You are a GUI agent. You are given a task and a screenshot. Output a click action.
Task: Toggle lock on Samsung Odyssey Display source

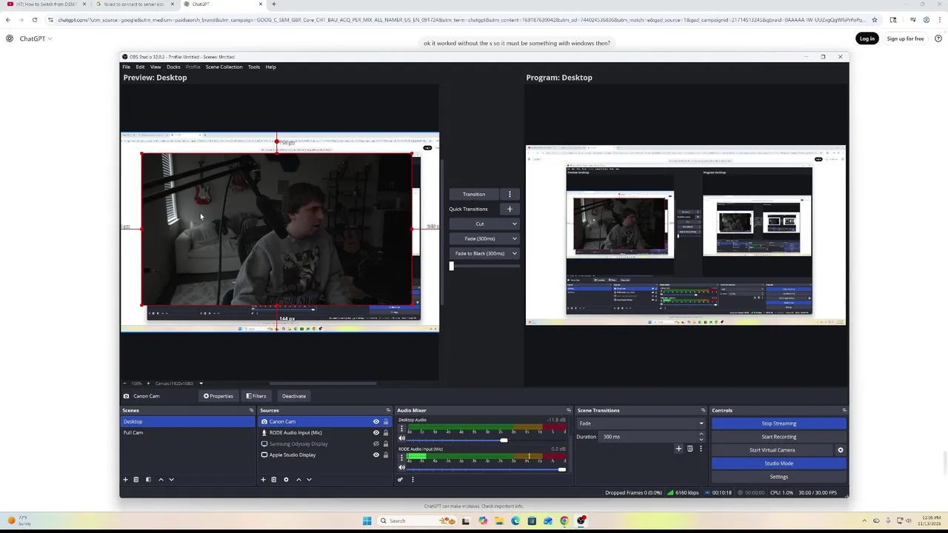[x=385, y=444]
